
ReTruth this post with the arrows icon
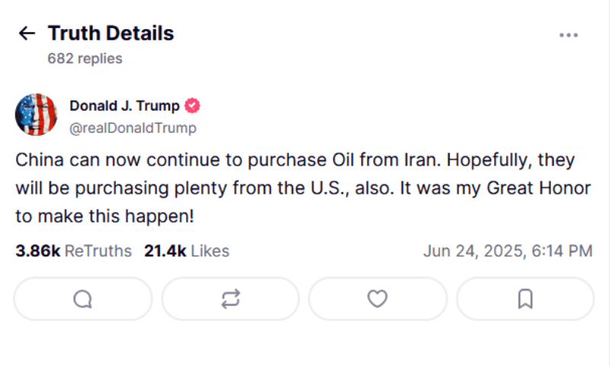click(230, 299)
